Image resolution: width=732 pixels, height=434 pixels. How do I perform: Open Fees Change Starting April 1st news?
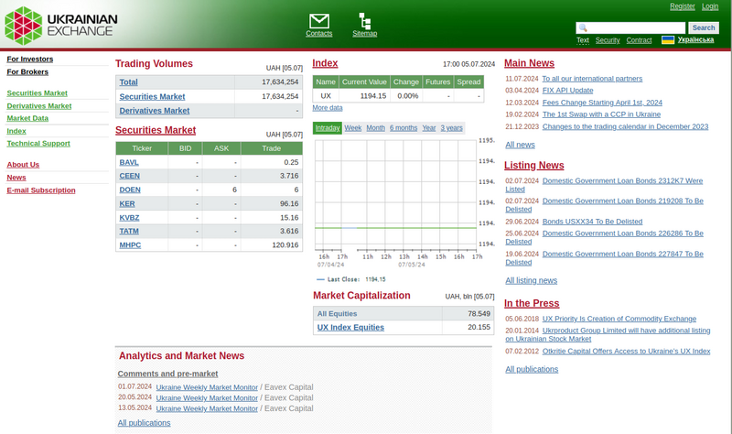pyautogui.click(x=602, y=103)
